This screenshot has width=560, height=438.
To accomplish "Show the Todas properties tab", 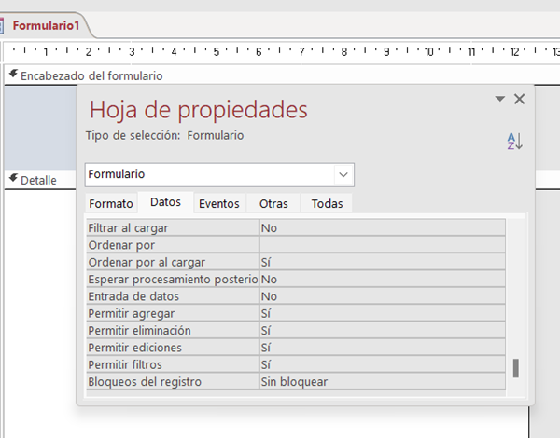I will (327, 203).
